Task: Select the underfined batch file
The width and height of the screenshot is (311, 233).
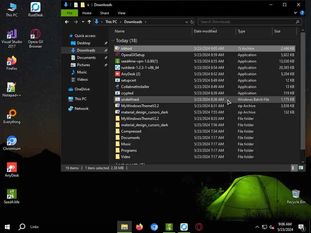Action: (205, 100)
